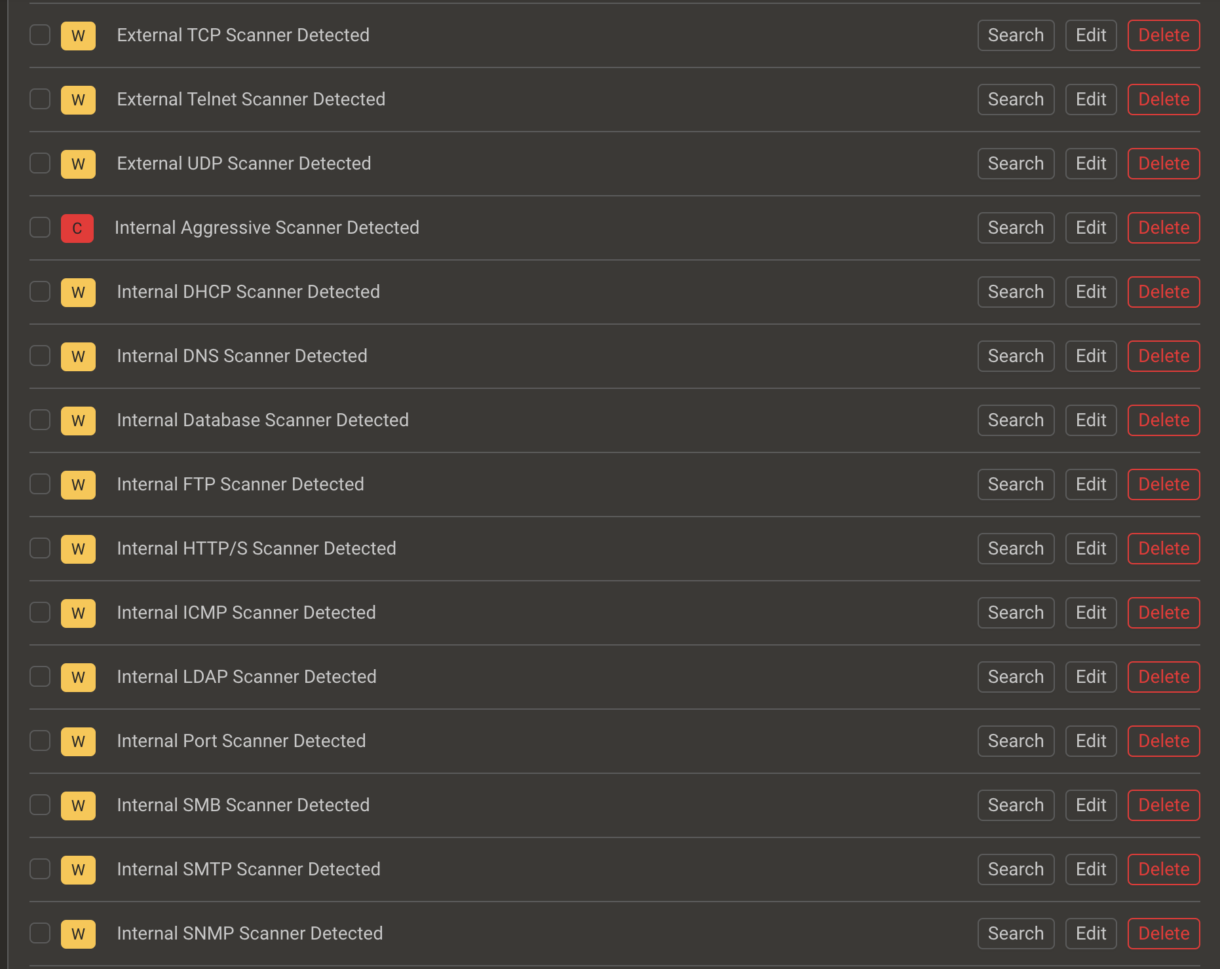1220x969 pixels.
Task: Edit the Internal DNS Scanner Detected rule
Action: click(1091, 356)
